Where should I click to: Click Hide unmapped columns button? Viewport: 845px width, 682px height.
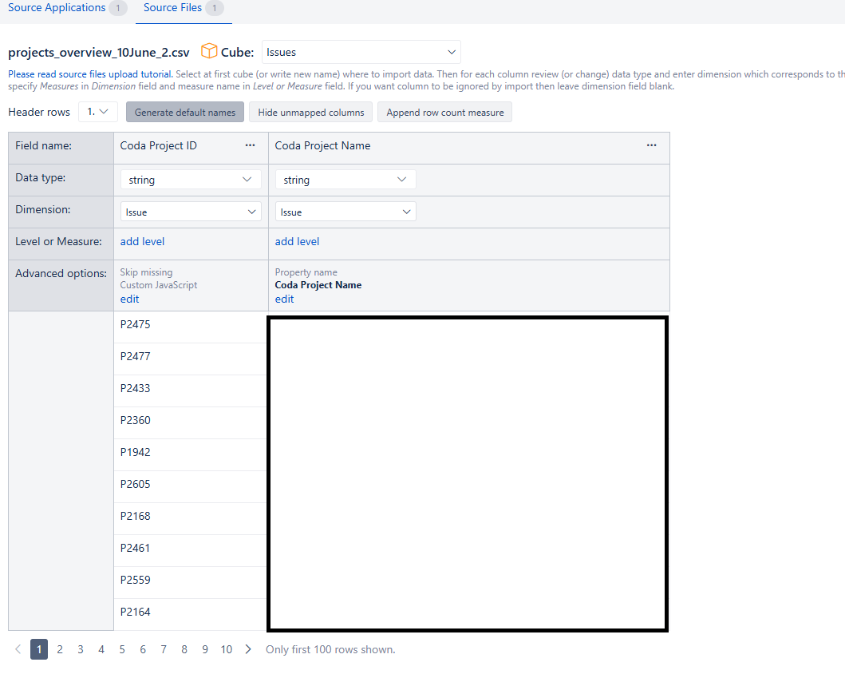point(311,113)
